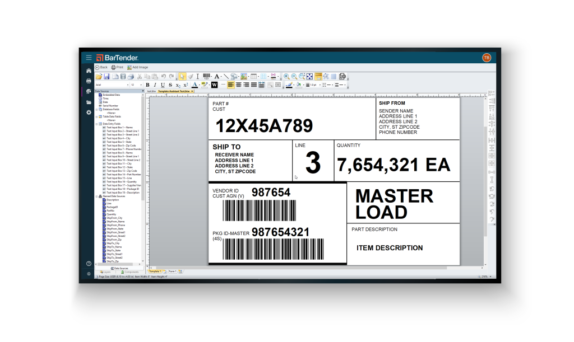Select the Barcode creation tool
This screenshot has width=574, height=342.
(206, 76)
